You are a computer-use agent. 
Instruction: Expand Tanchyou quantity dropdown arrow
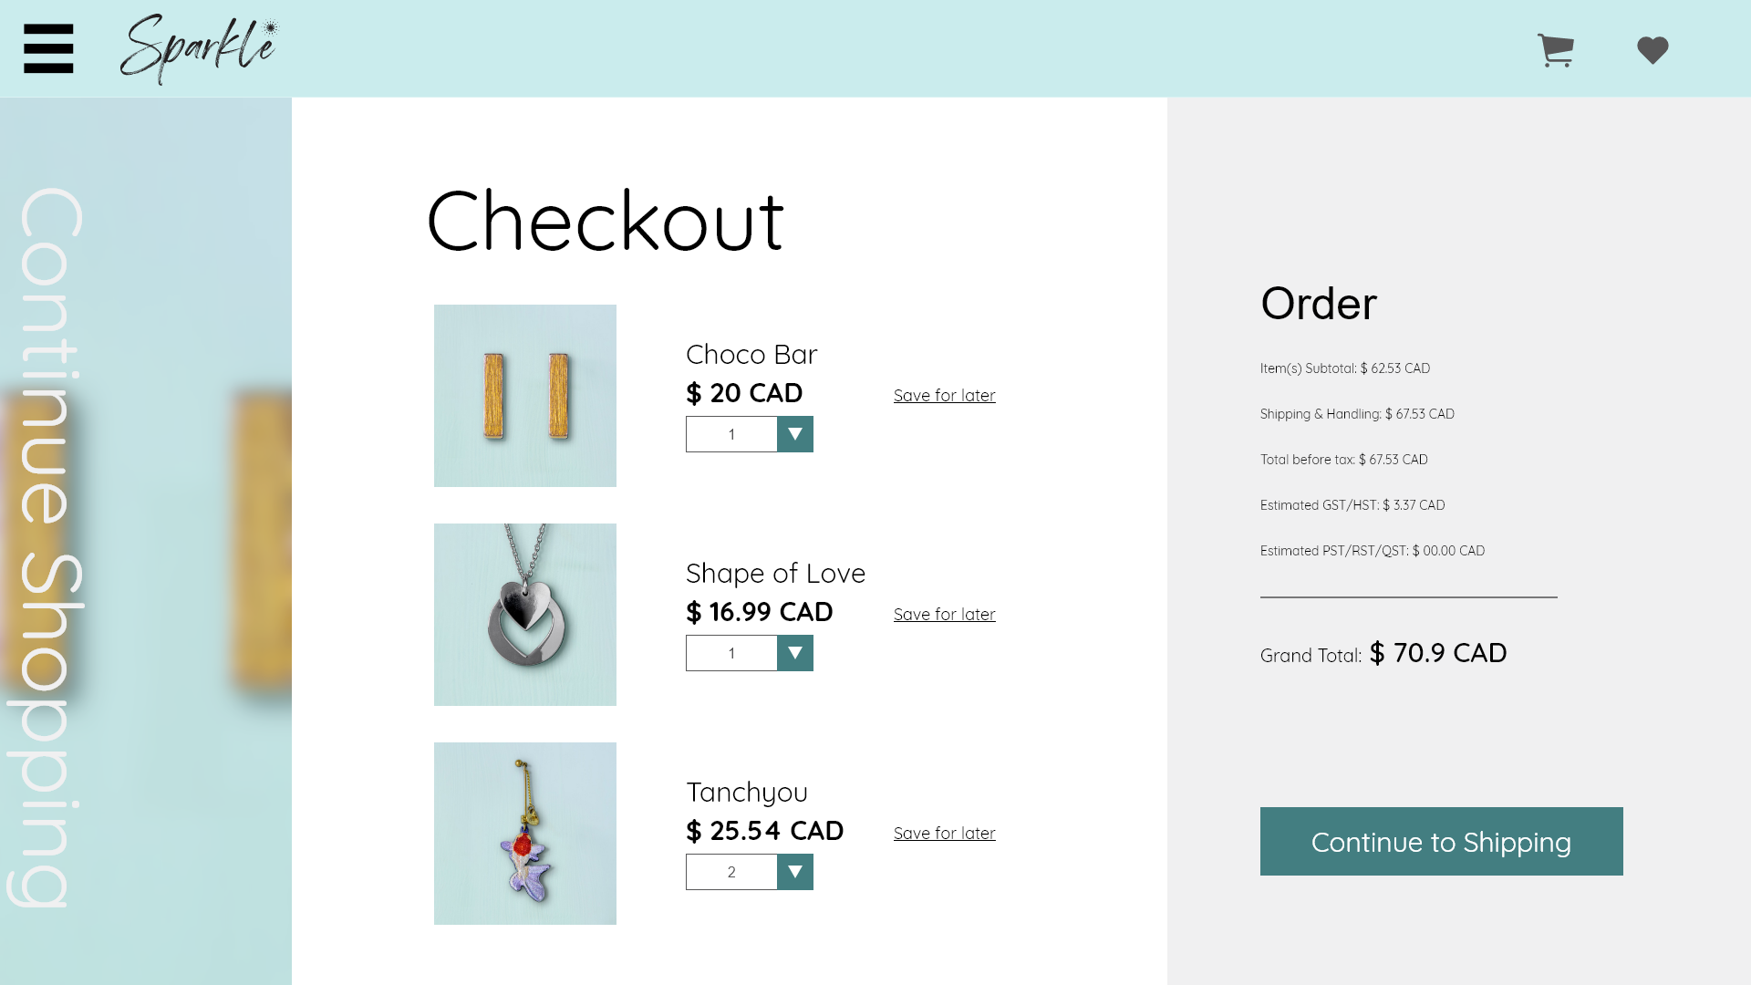pos(795,872)
